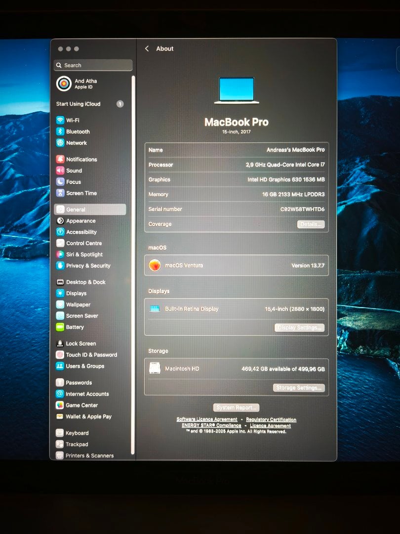Open the Trackpad icon

coord(60,444)
